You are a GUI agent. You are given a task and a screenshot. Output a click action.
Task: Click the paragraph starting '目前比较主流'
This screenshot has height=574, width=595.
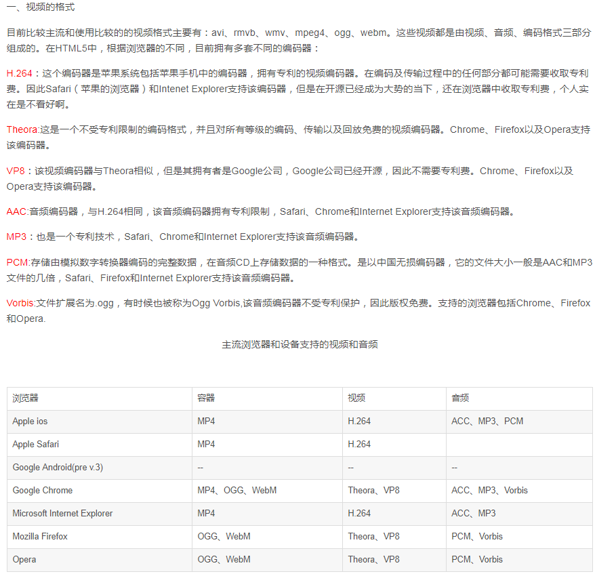[299, 40]
